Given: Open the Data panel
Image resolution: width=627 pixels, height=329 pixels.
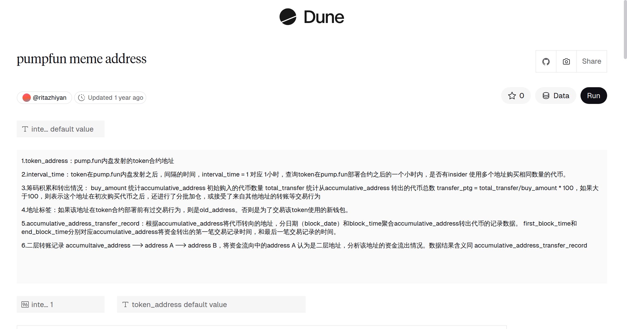Looking at the screenshot, I should [x=555, y=96].
